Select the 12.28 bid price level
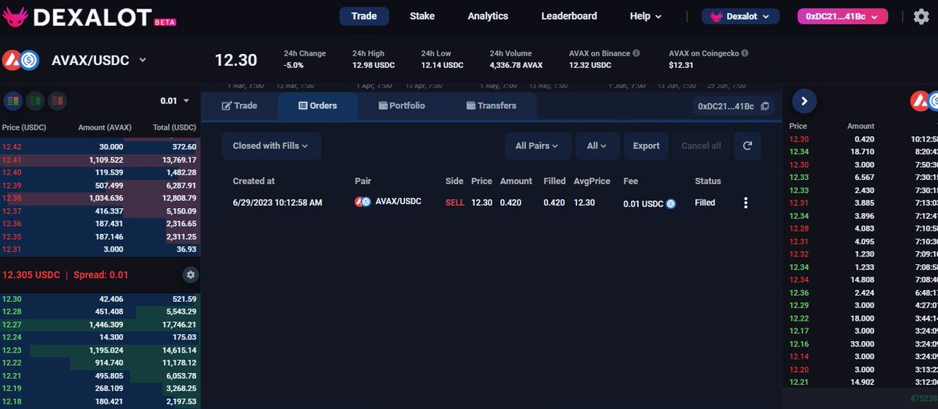938x409 pixels. click(x=100, y=311)
